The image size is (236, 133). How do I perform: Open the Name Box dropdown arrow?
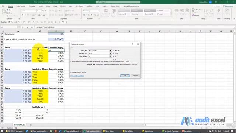pyautogui.click(x=16, y=27)
